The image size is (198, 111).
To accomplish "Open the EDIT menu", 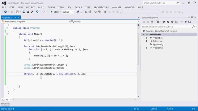I will coord(12,7).
